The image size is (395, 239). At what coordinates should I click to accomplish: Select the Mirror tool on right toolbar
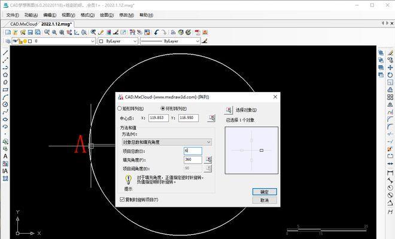click(x=390, y=105)
